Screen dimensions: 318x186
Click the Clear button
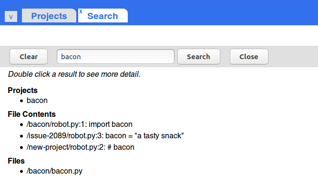(x=29, y=57)
